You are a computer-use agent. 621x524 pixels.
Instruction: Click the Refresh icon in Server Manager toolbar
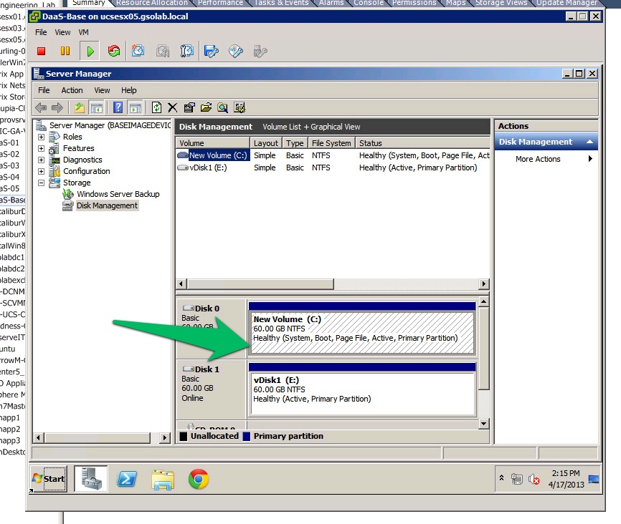pos(157,107)
